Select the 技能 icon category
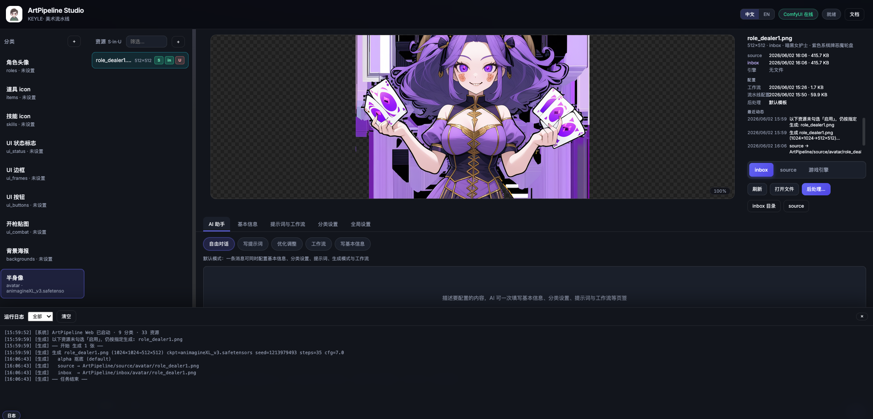This screenshot has width=873, height=419. (42, 120)
